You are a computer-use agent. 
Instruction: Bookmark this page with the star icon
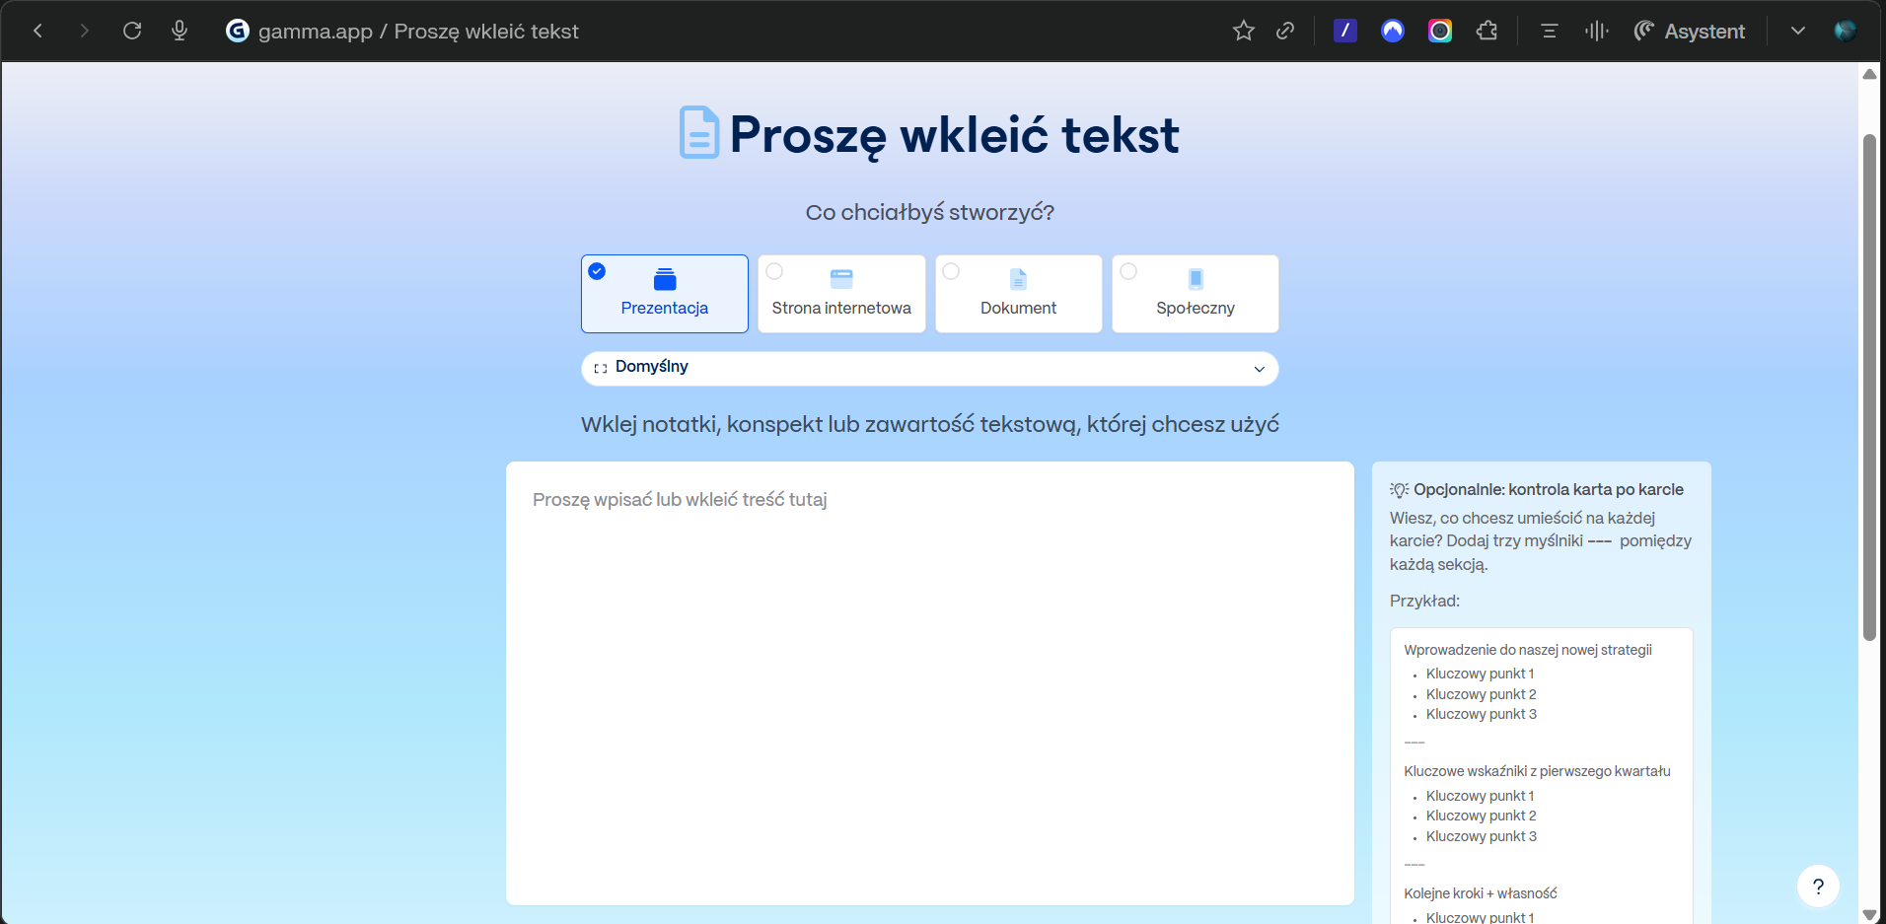tap(1244, 31)
